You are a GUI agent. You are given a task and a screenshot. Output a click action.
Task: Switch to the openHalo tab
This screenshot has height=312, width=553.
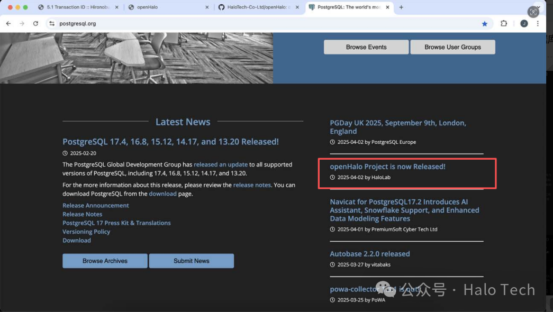[169, 7]
